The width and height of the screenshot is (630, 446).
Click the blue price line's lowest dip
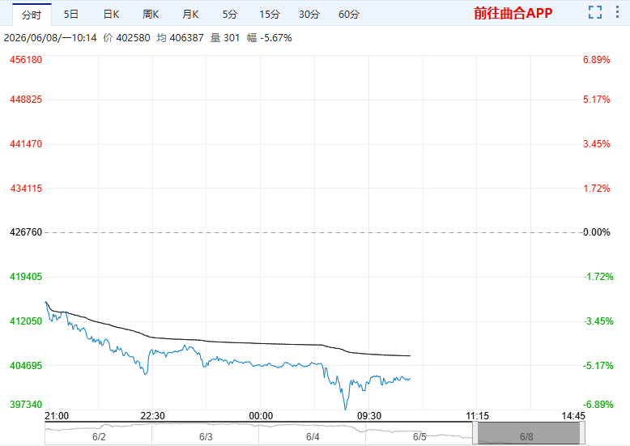(x=345, y=408)
